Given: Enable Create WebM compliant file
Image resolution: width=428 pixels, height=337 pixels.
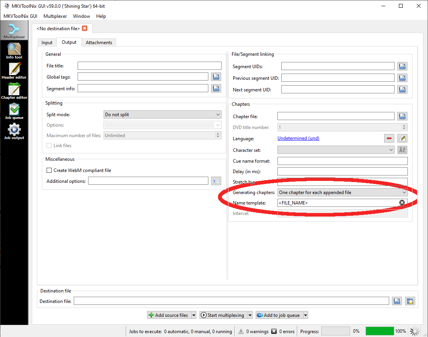Looking at the screenshot, I should 49,170.
